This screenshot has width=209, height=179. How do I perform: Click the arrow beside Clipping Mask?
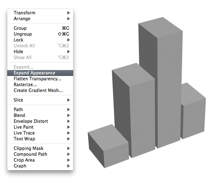(69, 148)
